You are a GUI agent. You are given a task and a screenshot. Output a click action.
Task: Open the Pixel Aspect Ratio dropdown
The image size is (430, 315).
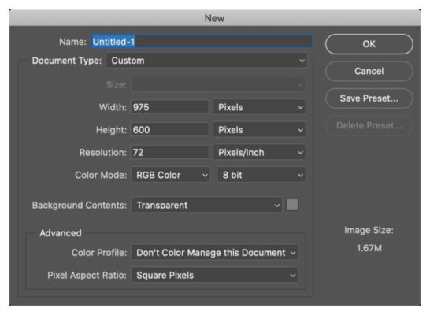click(x=215, y=275)
